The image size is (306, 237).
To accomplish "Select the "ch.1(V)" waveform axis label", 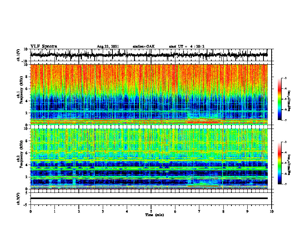I will pyautogui.click(x=19, y=55).
